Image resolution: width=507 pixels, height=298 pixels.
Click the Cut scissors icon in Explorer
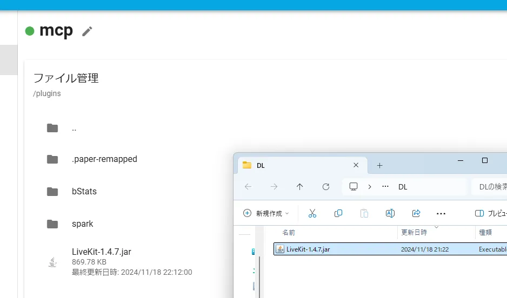pyautogui.click(x=312, y=213)
